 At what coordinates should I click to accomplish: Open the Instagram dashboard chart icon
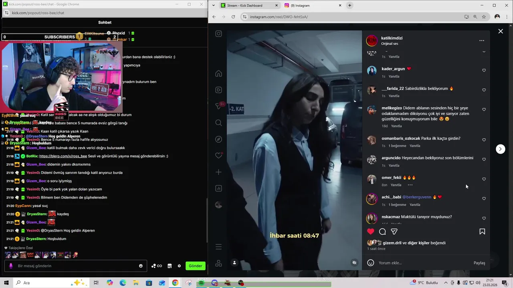218,188
